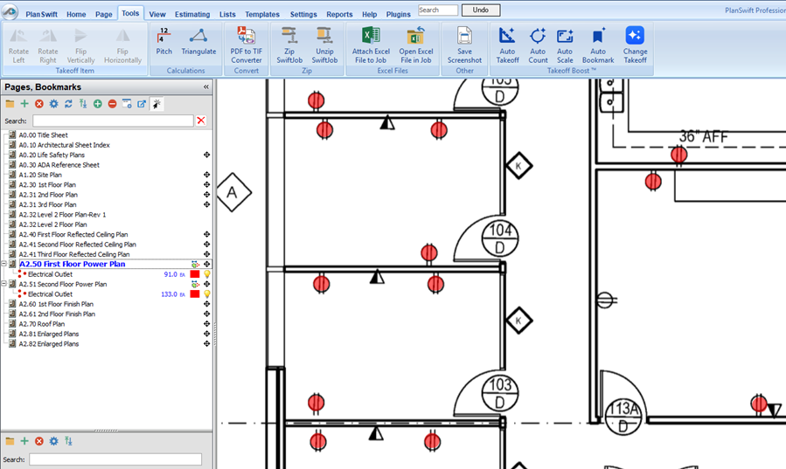The height and width of the screenshot is (469, 786).
Task: Click the Undo button
Action: pyautogui.click(x=480, y=10)
